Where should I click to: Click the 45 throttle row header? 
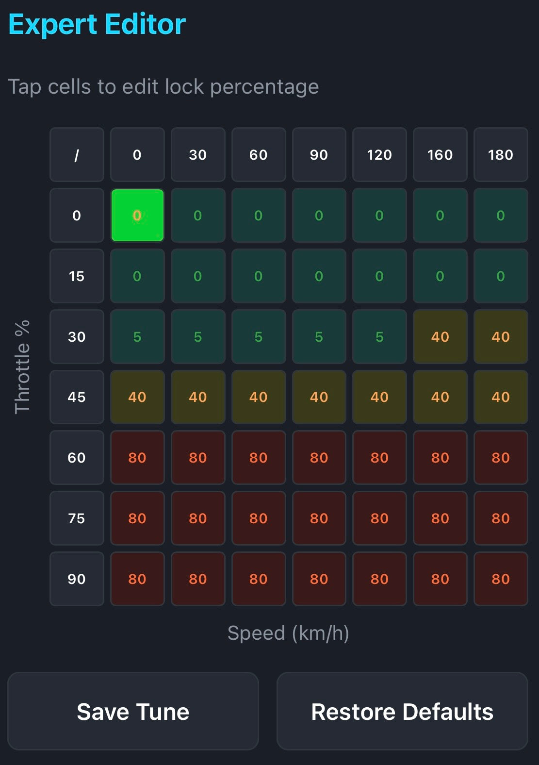pos(77,397)
